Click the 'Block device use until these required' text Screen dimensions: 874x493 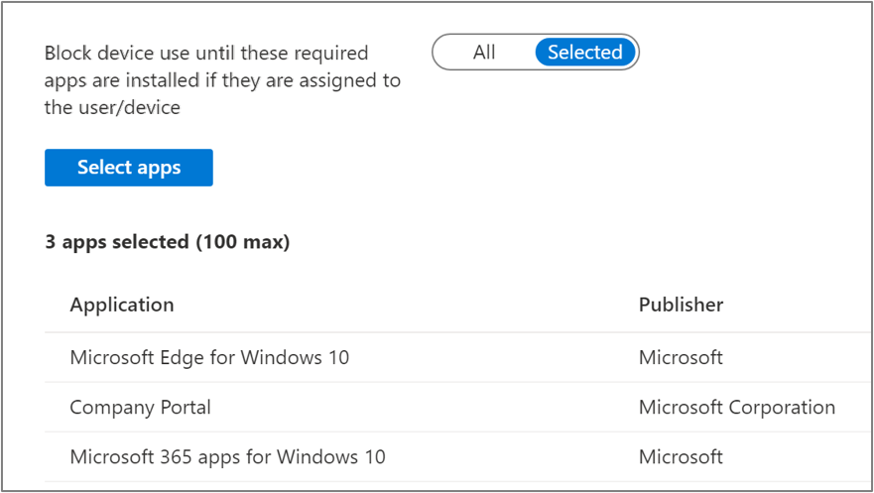coord(206,53)
